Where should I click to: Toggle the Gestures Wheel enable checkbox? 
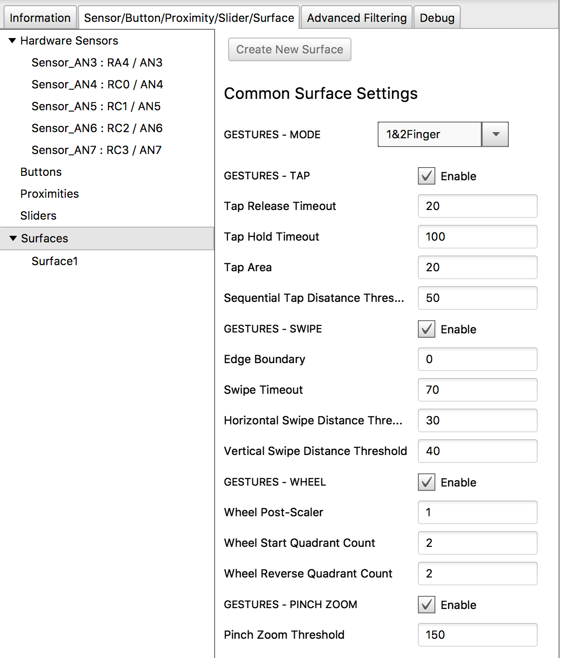(x=426, y=482)
